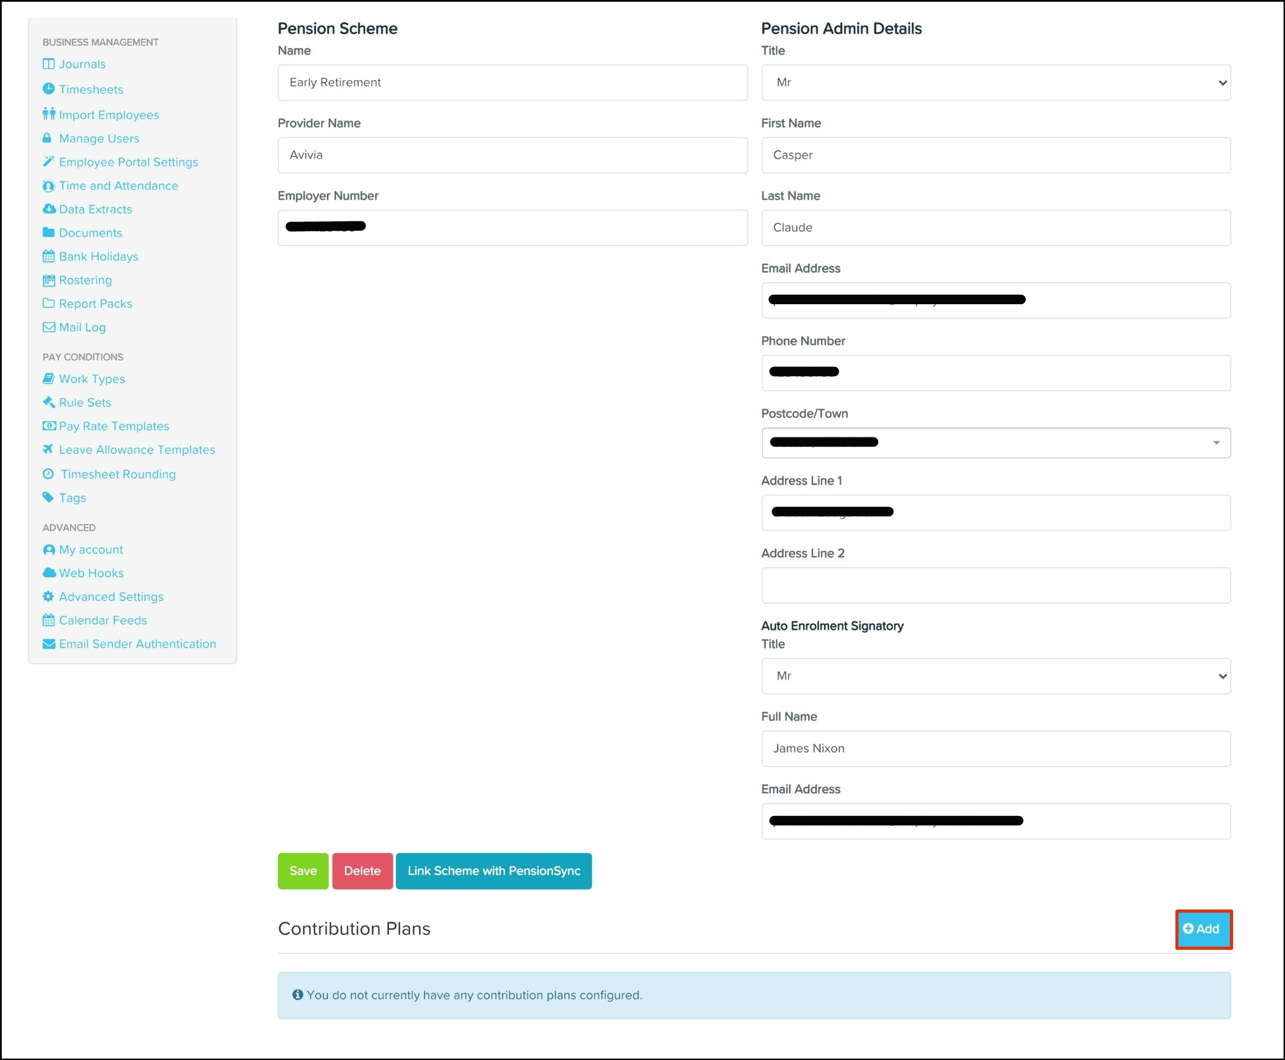Click the Tags icon in Pay Conditions
Screen dimensions: 1285x1060
click(48, 498)
